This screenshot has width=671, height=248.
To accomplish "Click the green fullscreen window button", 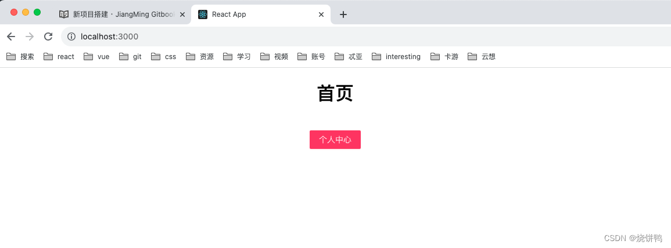I will [x=37, y=12].
